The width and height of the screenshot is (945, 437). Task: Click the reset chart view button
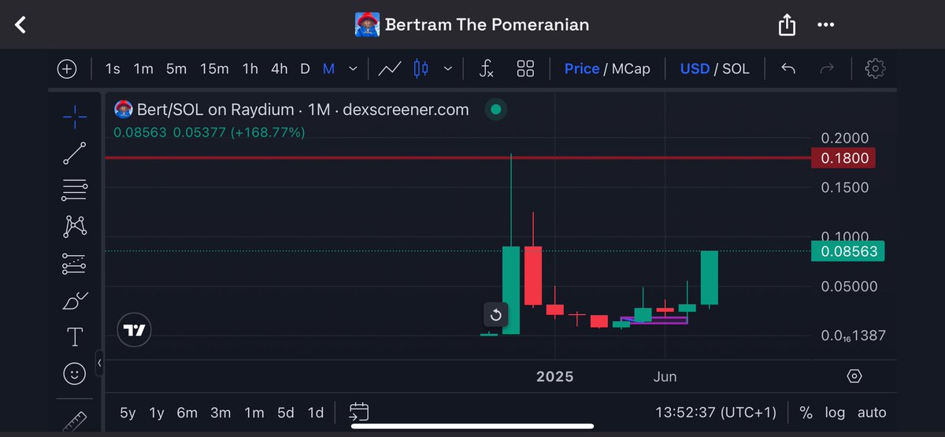[x=496, y=316]
